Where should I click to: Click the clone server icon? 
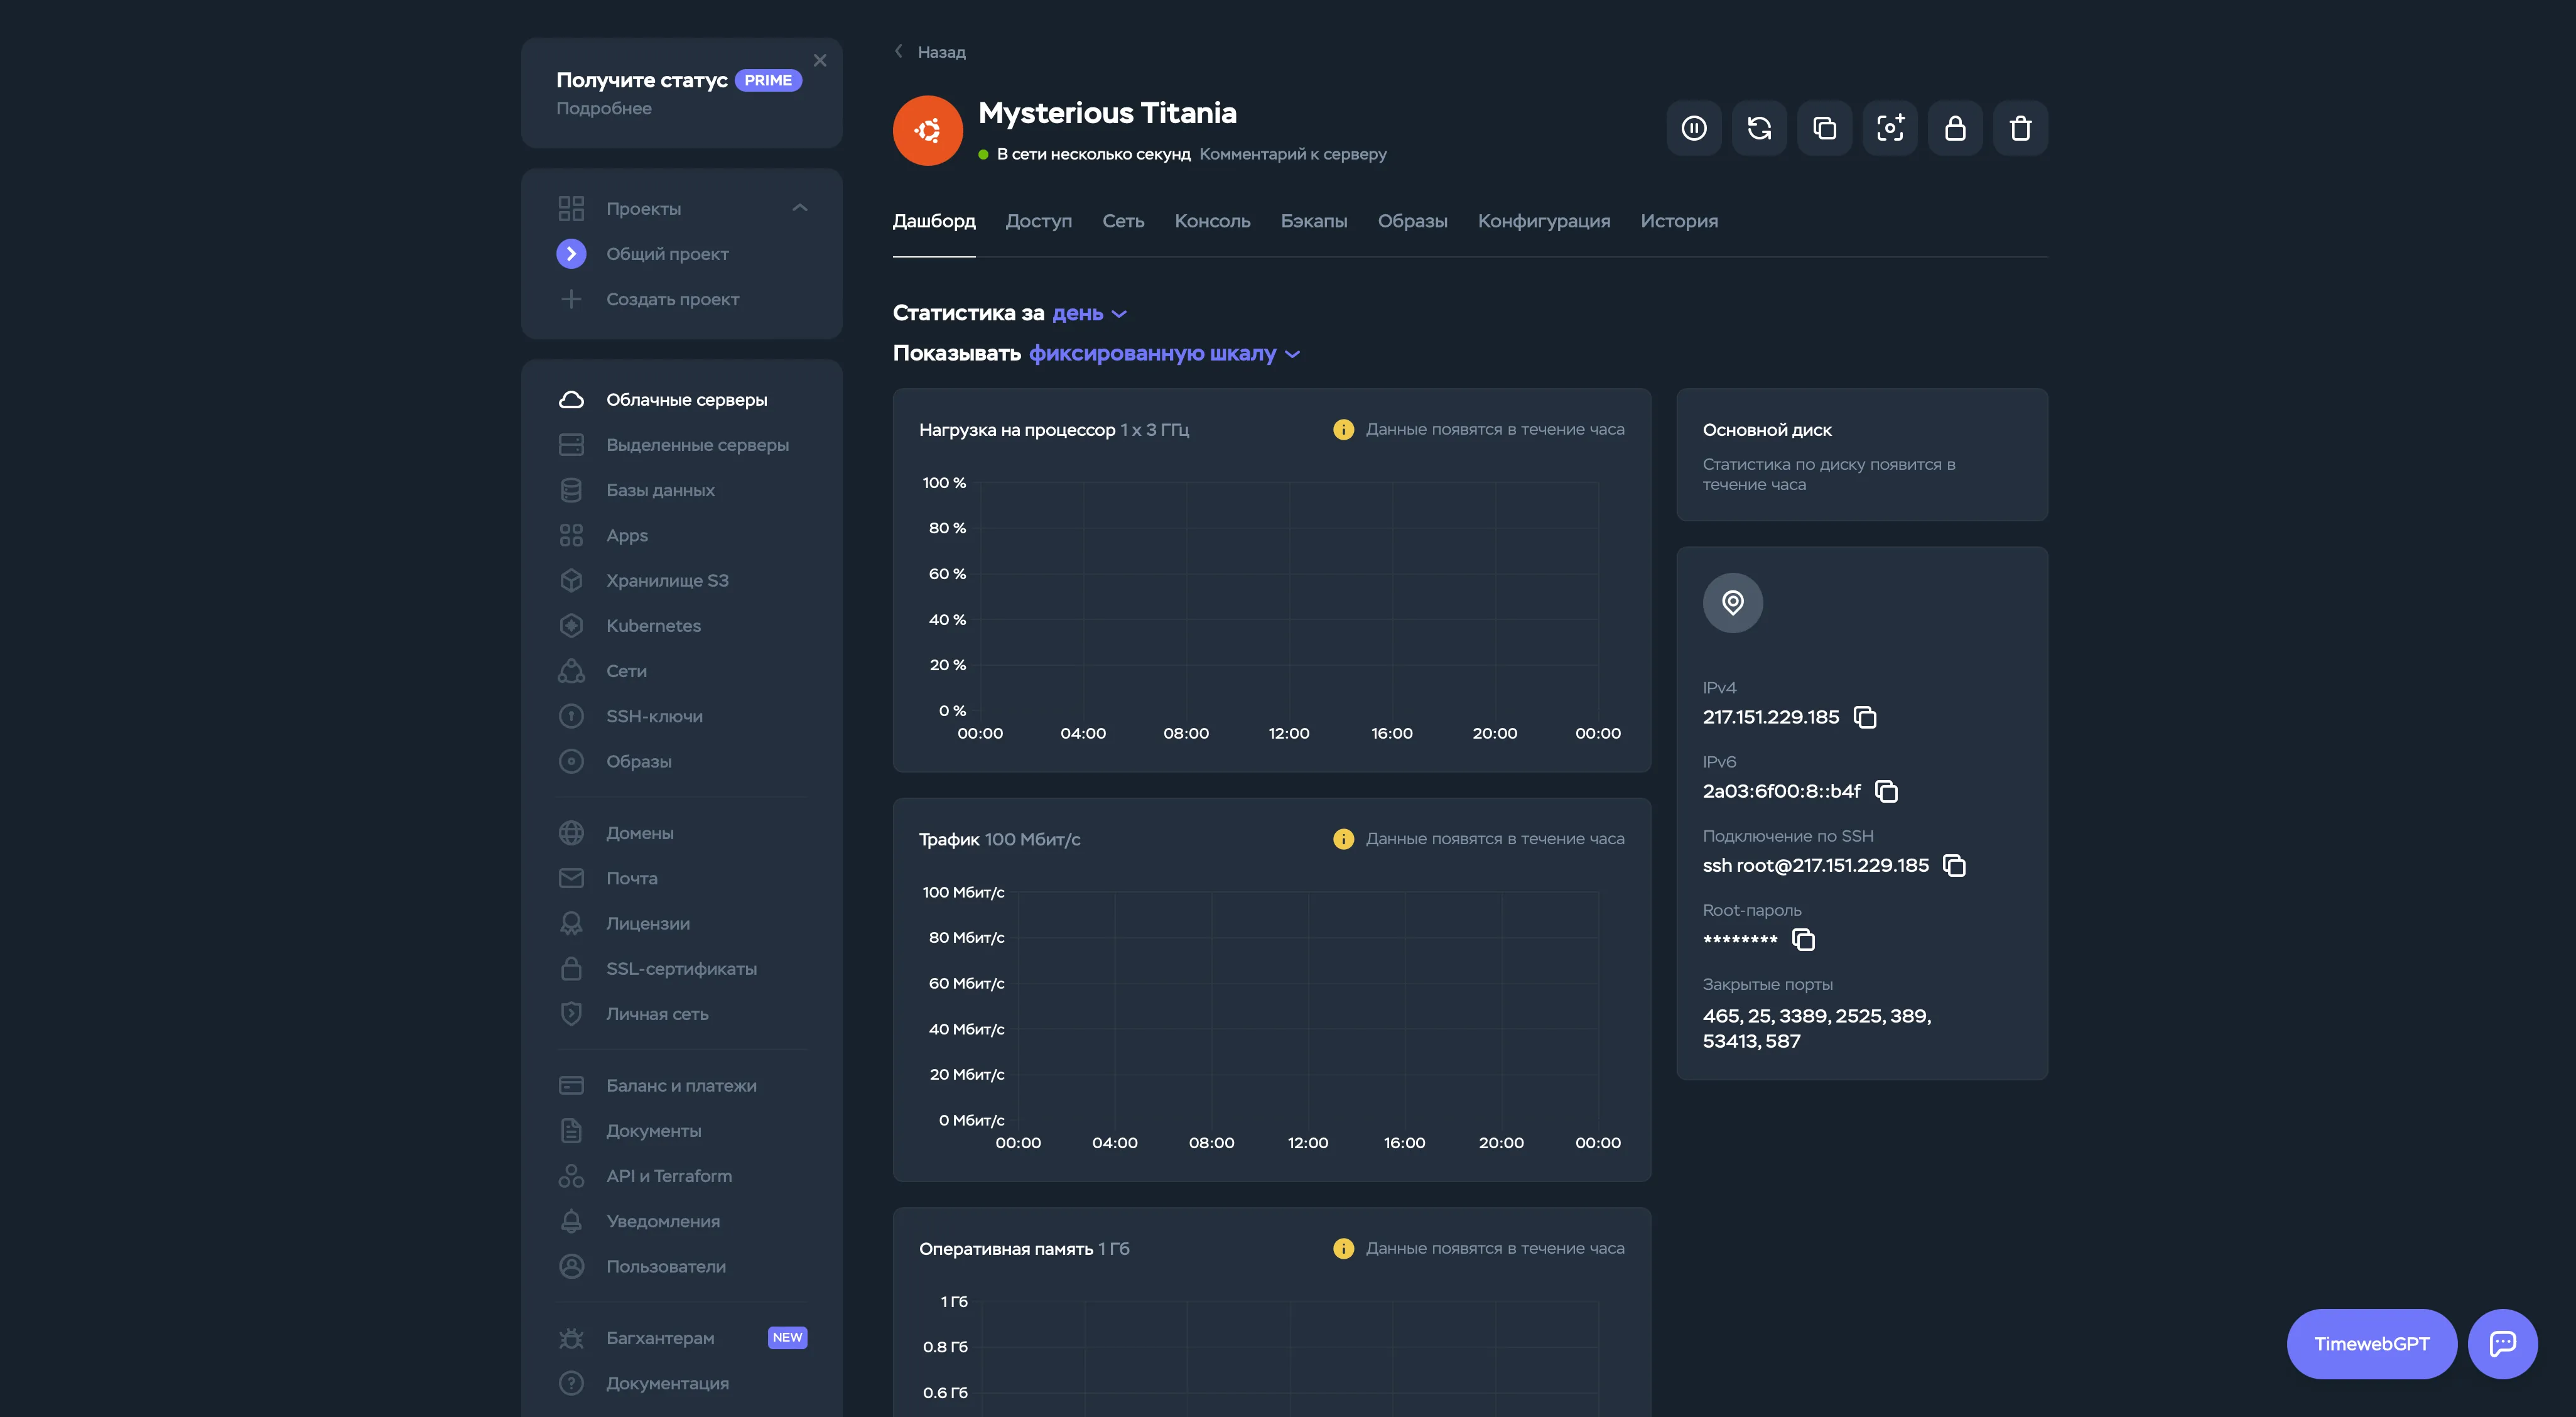click(x=1824, y=128)
